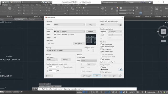Check the Center the plot checkbox
This screenshot has width=168, height=94.
tap(64, 67)
